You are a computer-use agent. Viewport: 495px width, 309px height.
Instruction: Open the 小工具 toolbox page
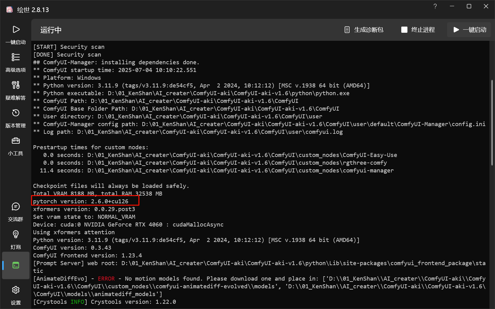(16, 141)
